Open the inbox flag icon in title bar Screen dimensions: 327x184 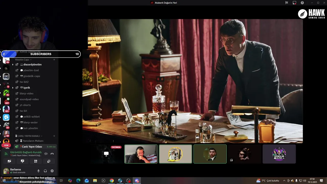coord(287,3)
